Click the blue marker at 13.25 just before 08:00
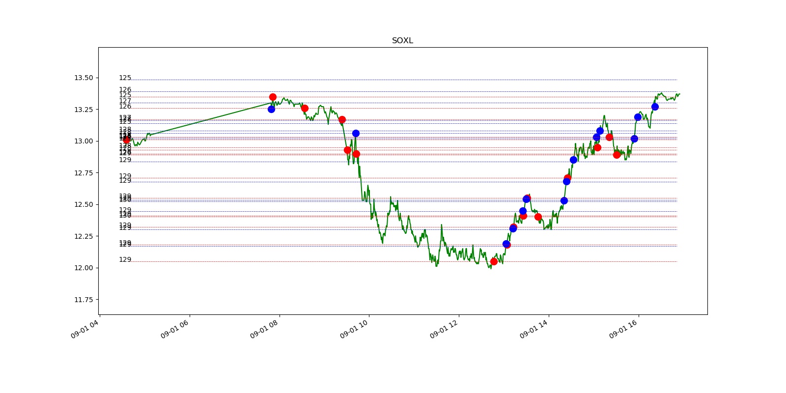Image resolution: width=786 pixels, height=393 pixels. 271,109
